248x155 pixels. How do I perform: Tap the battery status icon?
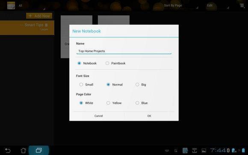pos(243,150)
